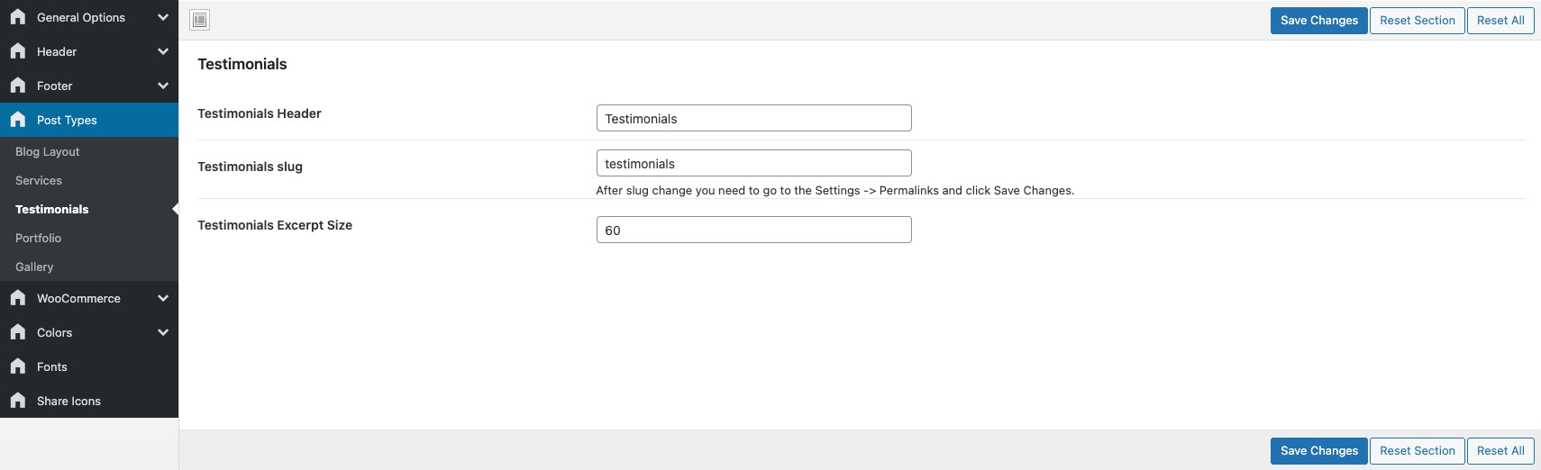Click the Testimonials slug text field
Screen dimensions: 1541x470
point(753,163)
